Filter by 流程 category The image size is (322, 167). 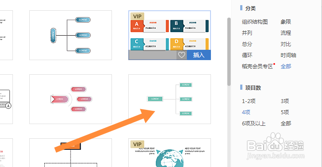pyautogui.click(x=286, y=33)
